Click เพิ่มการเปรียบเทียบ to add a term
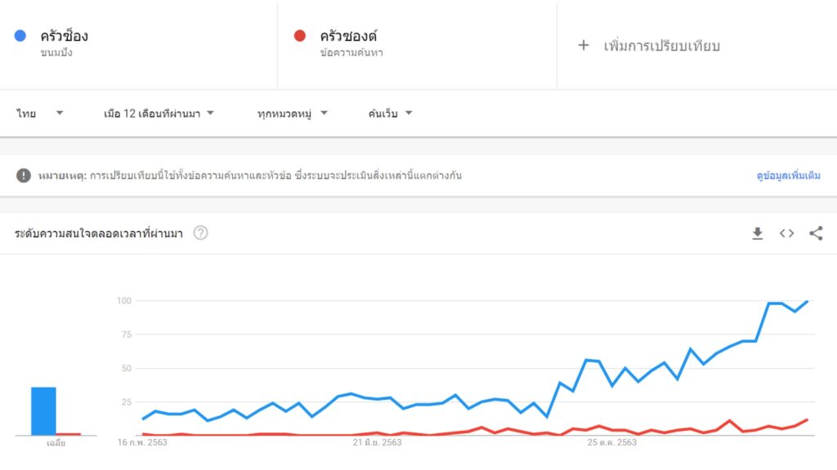 point(661,46)
